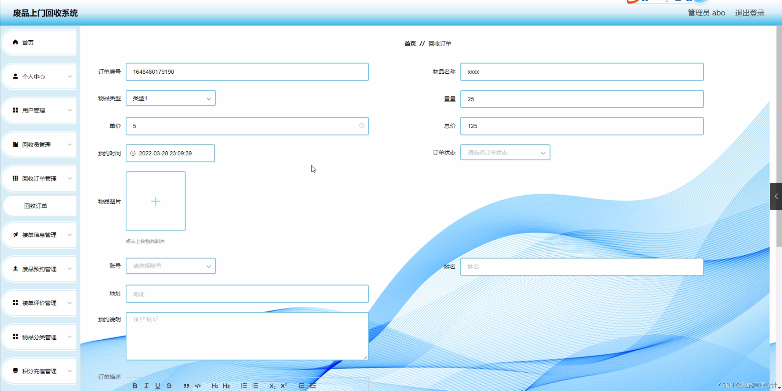782x391 pixels.
Task: Apply strikethrough in the editor toolbar
Action: tap(169, 386)
